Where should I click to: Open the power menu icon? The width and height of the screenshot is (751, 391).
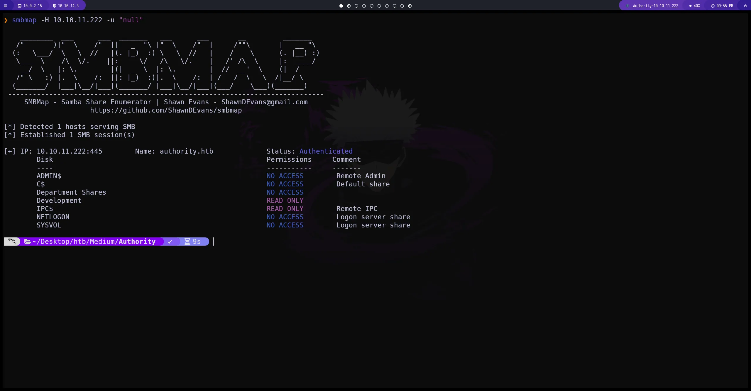pos(745,6)
